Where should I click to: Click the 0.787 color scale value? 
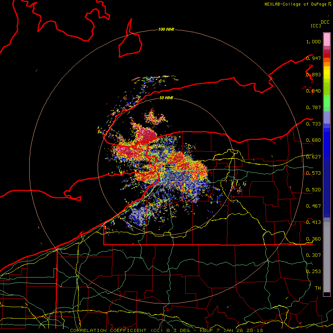click(x=313, y=107)
